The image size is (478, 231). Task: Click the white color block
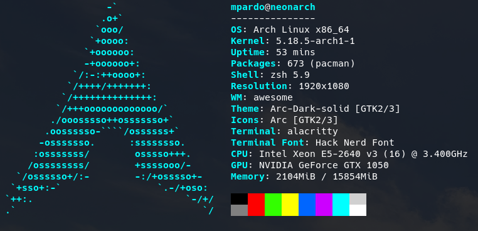(358, 210)
